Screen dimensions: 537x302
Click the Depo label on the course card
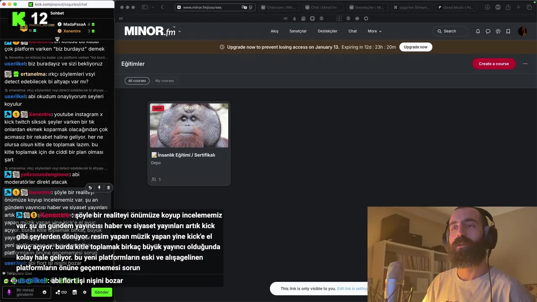[x=156, y=163]
